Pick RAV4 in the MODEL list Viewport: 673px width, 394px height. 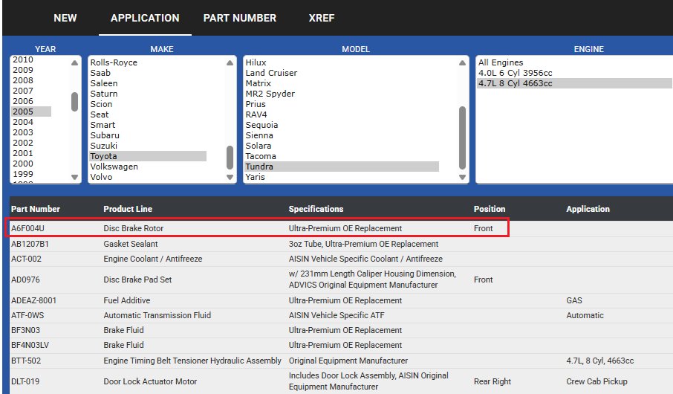point(256,114)
